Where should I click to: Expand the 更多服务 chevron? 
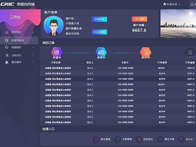[33, 62]
